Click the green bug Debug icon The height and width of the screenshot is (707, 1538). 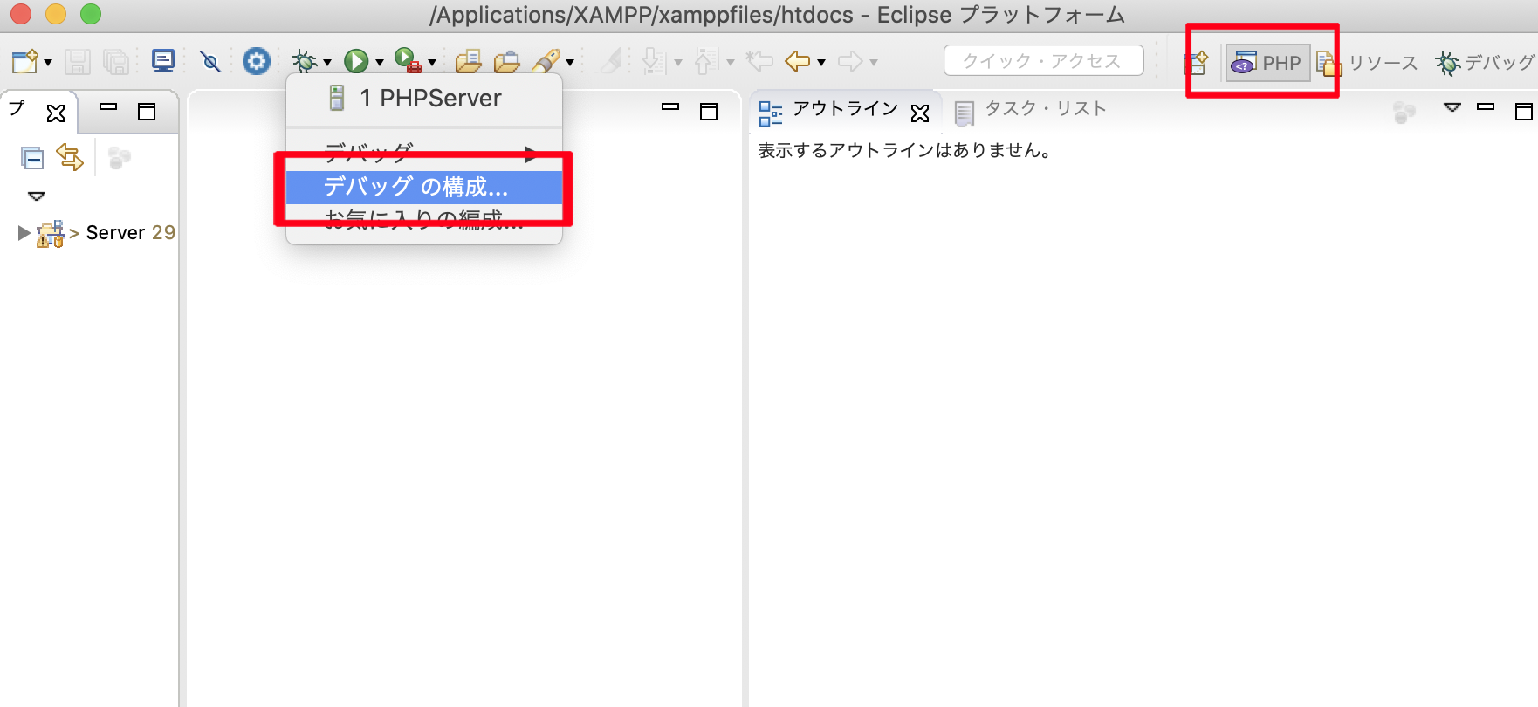tap(304, 61)
